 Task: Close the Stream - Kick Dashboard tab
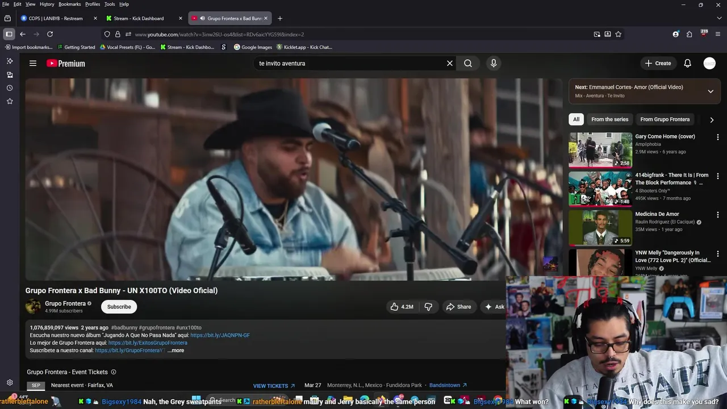[181, 18]
